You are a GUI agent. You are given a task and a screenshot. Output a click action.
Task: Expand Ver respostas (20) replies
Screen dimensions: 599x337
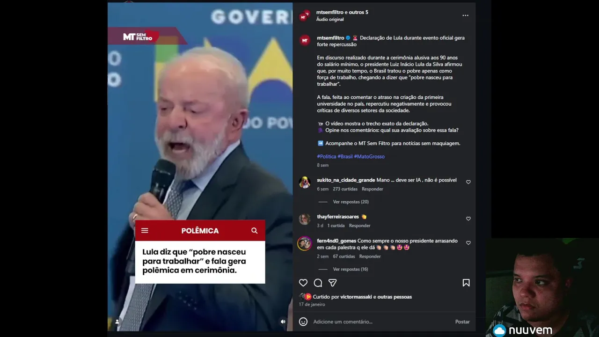[x=351, y=202]
